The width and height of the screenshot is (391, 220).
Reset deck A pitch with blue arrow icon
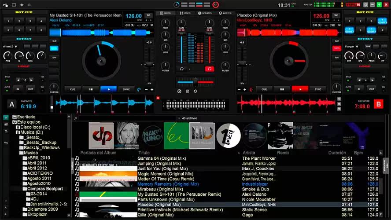point(139,89)
